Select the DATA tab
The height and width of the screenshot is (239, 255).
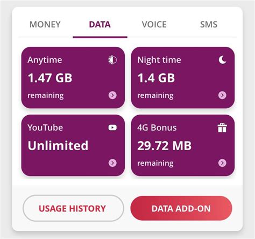pos(100,24)
